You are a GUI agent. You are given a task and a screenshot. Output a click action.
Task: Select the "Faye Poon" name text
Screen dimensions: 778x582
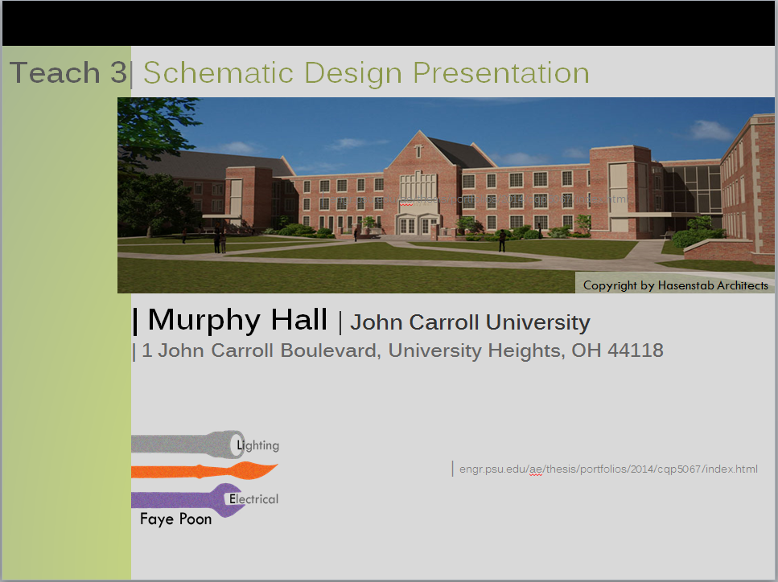pos(175,519)
